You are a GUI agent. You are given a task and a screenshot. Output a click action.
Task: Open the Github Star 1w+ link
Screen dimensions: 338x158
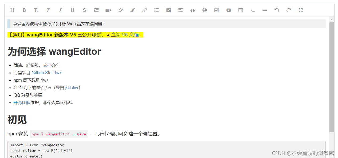pos(47,73)
